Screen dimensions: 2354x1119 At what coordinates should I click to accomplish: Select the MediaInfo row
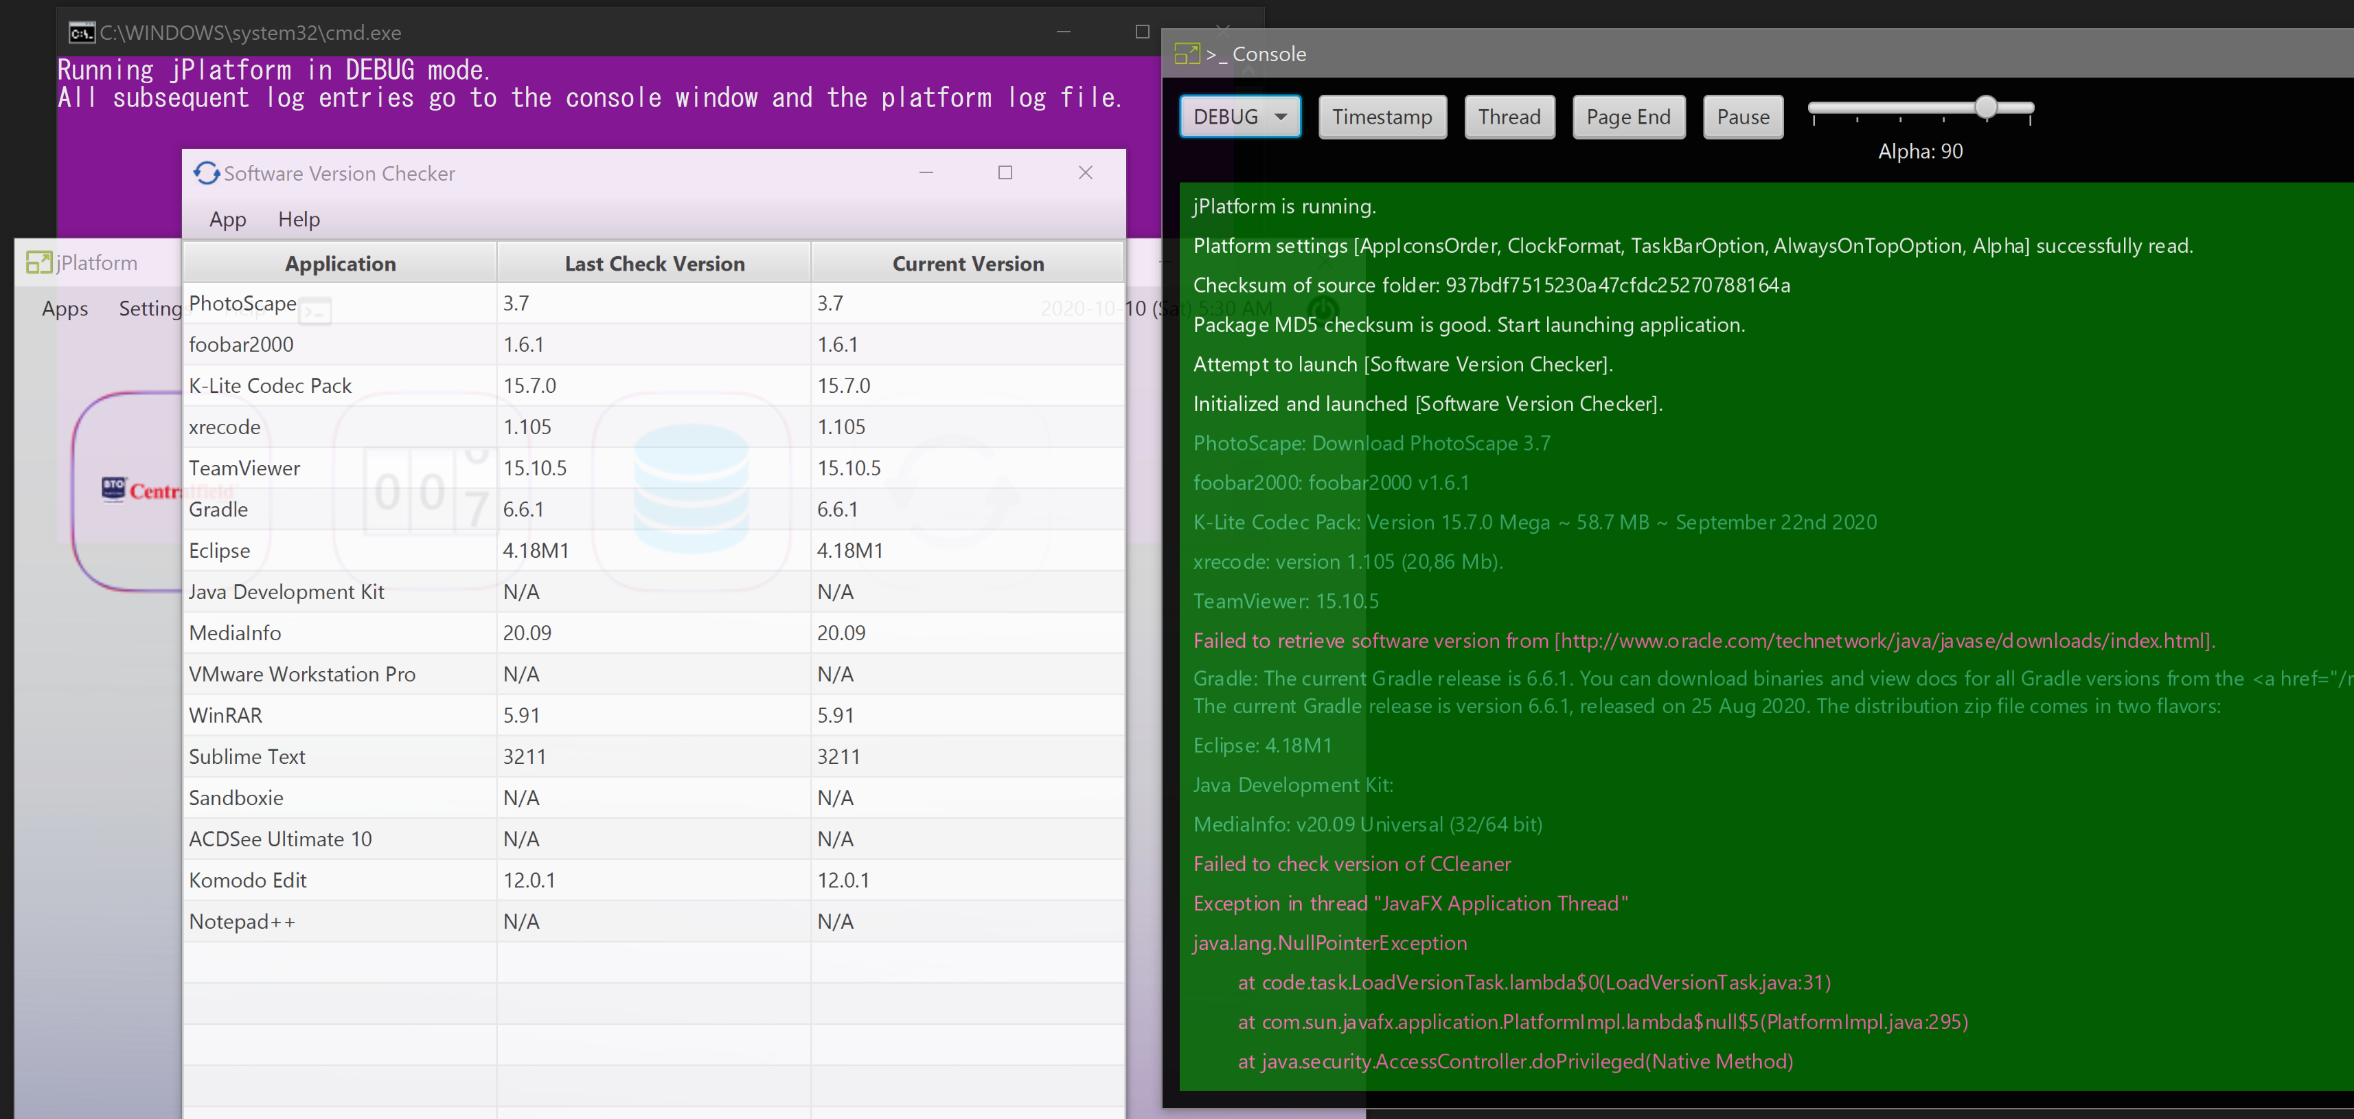pyautogui.click(x=653, y=633)
